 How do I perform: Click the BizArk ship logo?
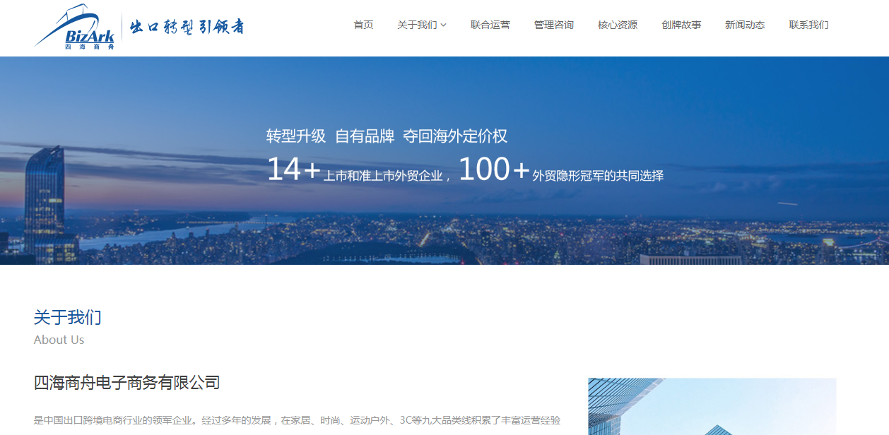pyautogui.click(x=75, y=28)
